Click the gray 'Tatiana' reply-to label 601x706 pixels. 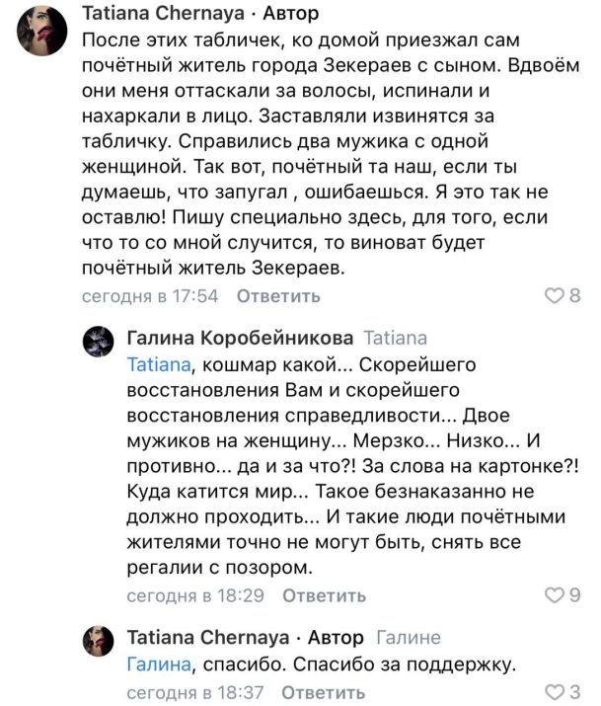(x=396, y=338)
